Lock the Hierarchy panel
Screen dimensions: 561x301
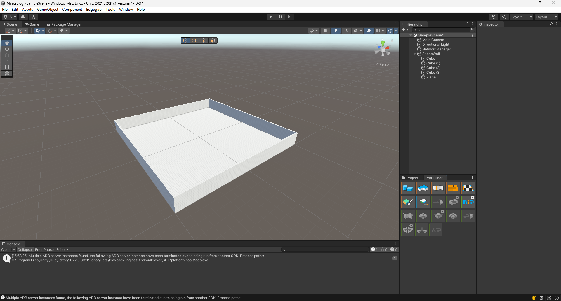(467, 24)
